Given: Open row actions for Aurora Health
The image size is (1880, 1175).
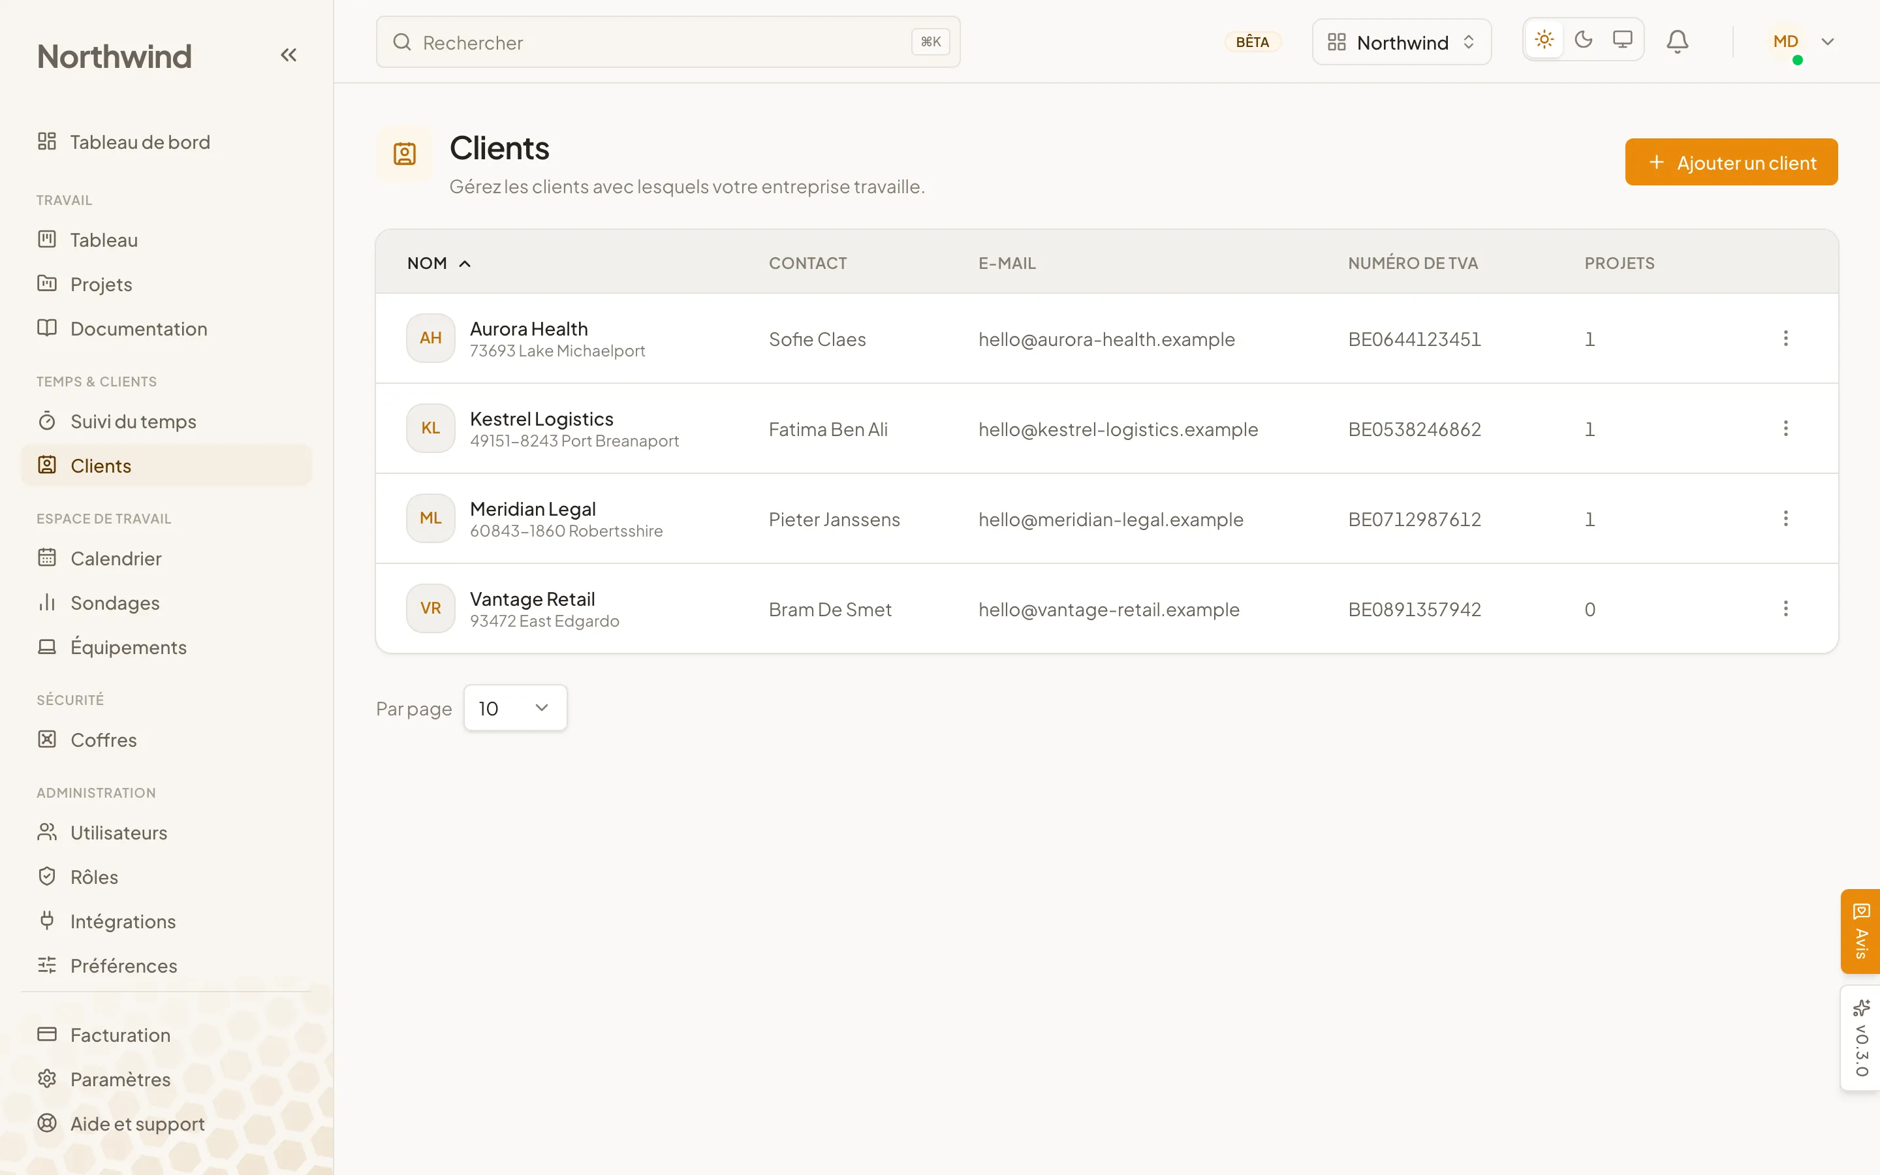Looking at the screenshot, I should 1785,338.
